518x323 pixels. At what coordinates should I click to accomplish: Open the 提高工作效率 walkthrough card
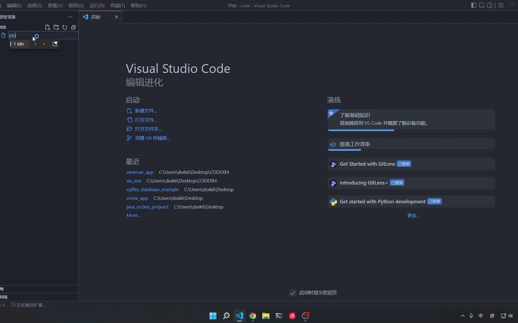411,144
